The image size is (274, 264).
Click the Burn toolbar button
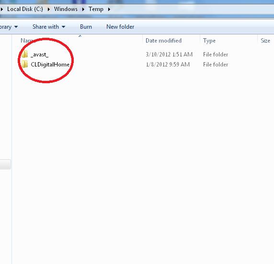86,27
